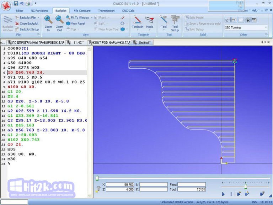This screenshot has width=273, height=205.
Task: Open the CNC-Calc tab
Action: [128, 11]
